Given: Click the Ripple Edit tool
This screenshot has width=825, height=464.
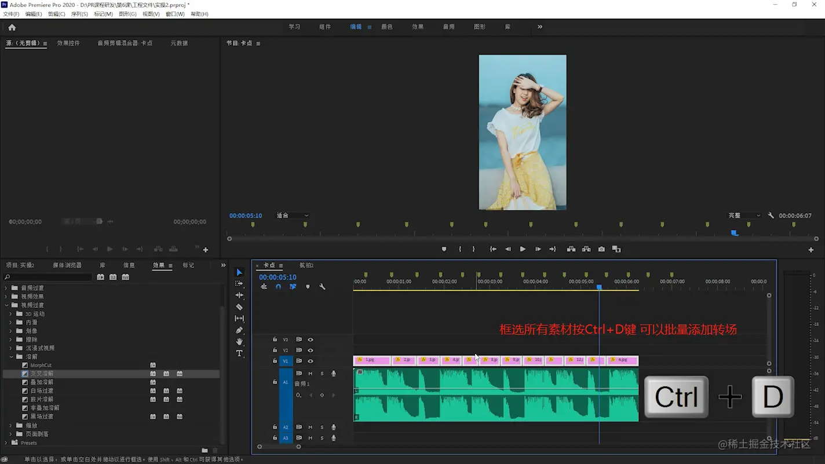Looking at the screenshot, I should pyautogui.click(x=239, y=295).
